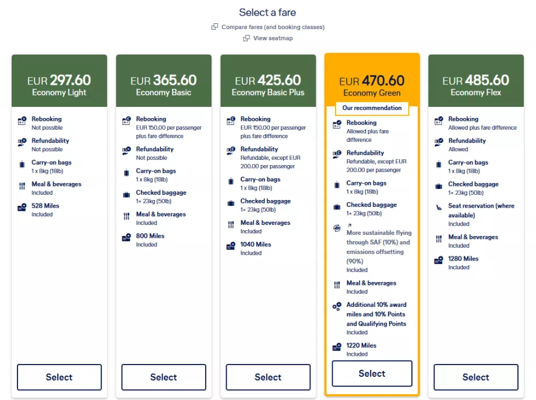This screenshot has height=400, width=536.
Task: Click Refundability icon in Economy Basic Plus
Action: click(231, 152)
